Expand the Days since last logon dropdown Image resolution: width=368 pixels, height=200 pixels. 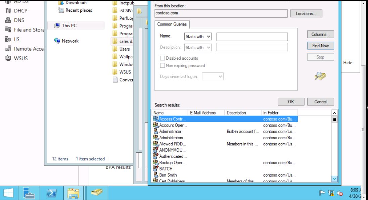tap(213, 77)
